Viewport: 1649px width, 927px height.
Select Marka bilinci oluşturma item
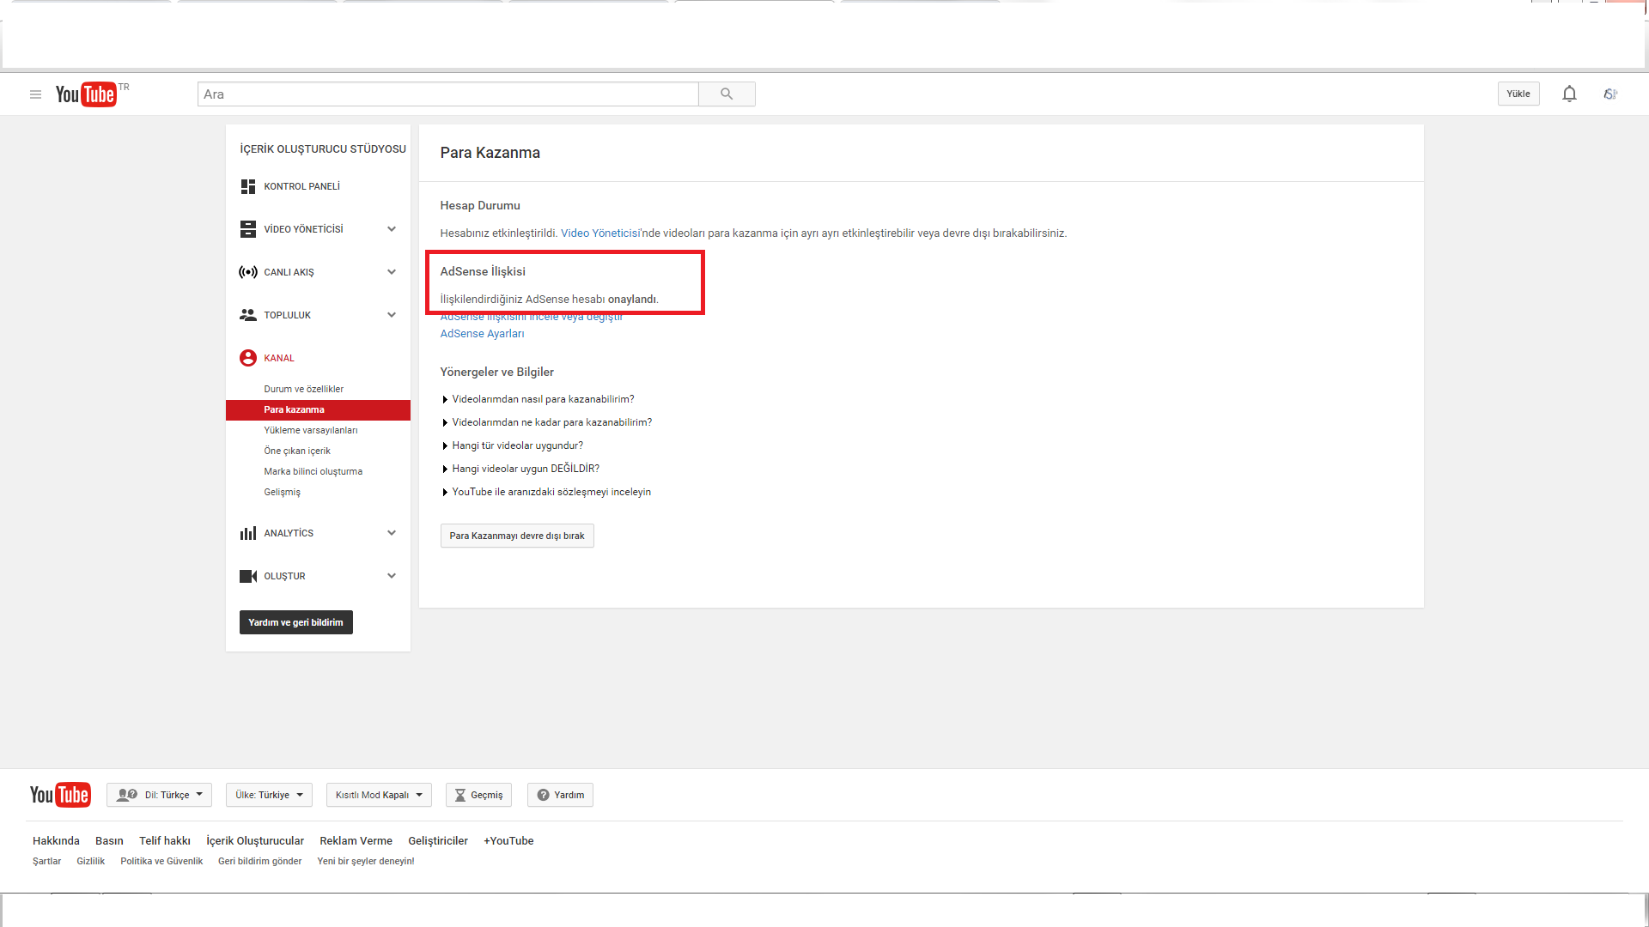313,471
